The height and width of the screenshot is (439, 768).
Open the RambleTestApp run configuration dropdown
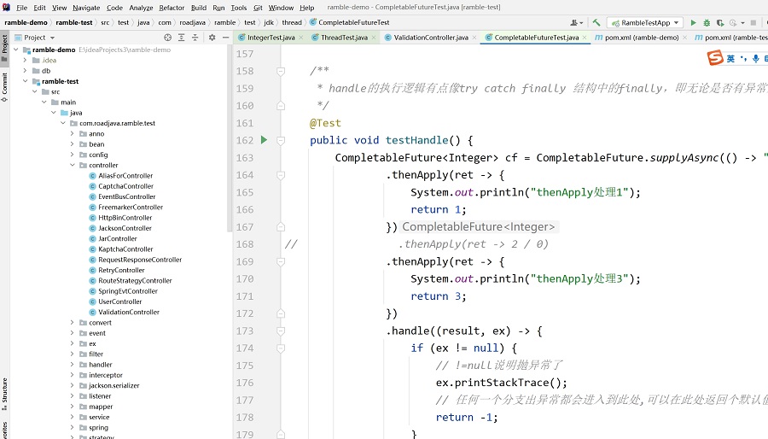646,22
